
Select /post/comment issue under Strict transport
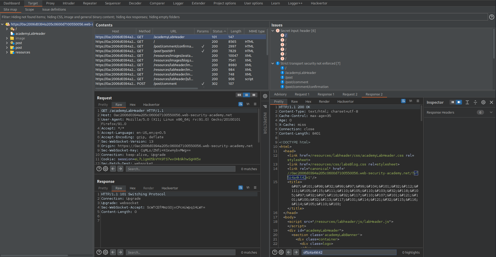[297, 82]
